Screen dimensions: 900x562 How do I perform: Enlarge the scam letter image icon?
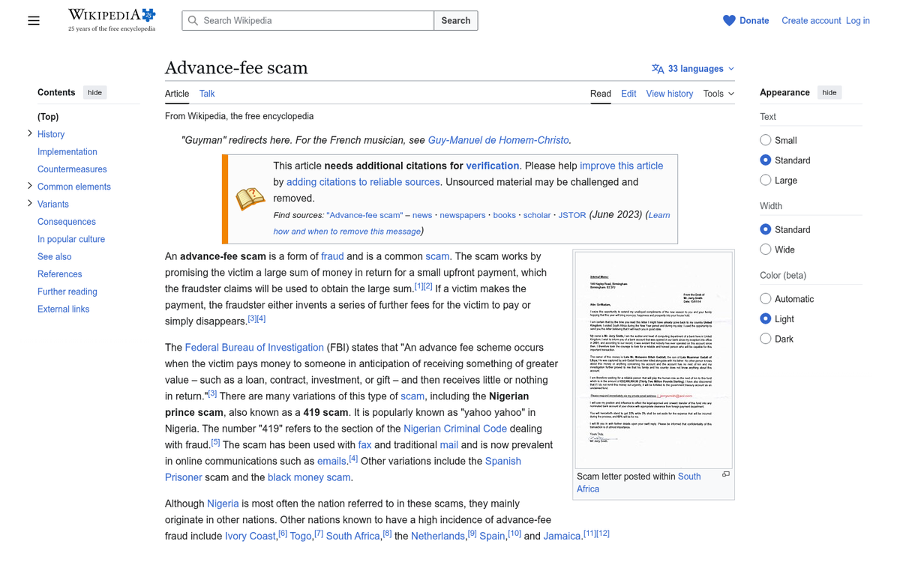[725, 474]
